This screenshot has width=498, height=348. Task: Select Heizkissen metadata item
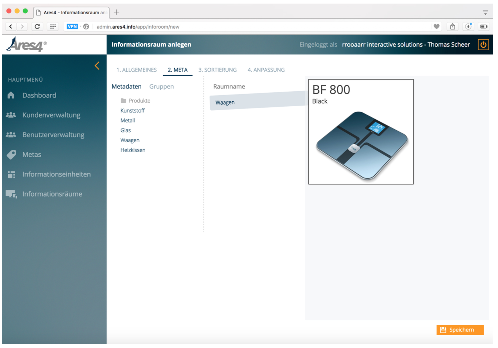[x=133, y=150]
